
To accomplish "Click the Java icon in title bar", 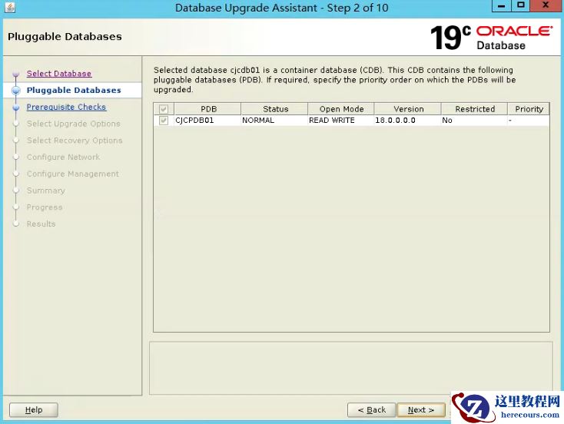I will 10,8.
